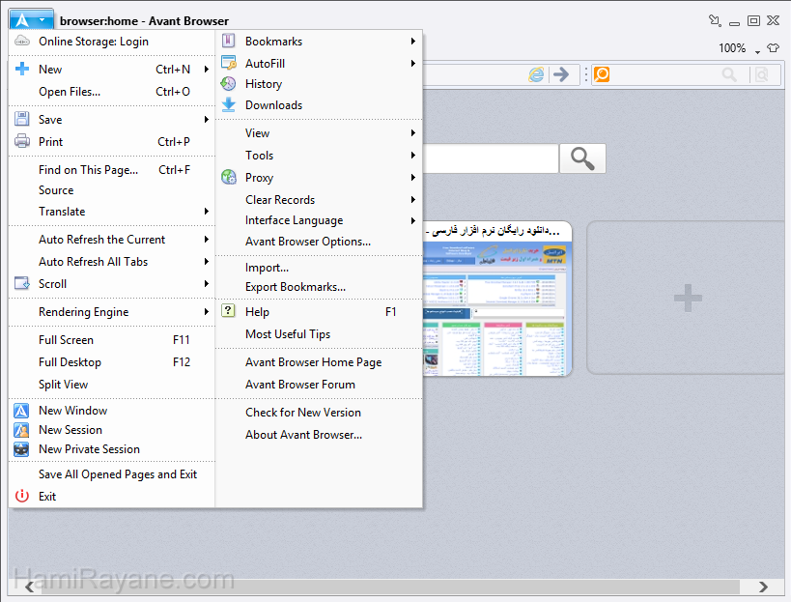791x602 pixels.
Task: Click the 100% zoom level text
Action: [x=732, y=48]
